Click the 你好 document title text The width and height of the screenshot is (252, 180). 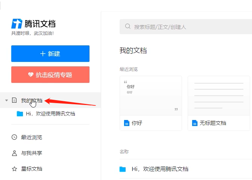tap(137, 123)
